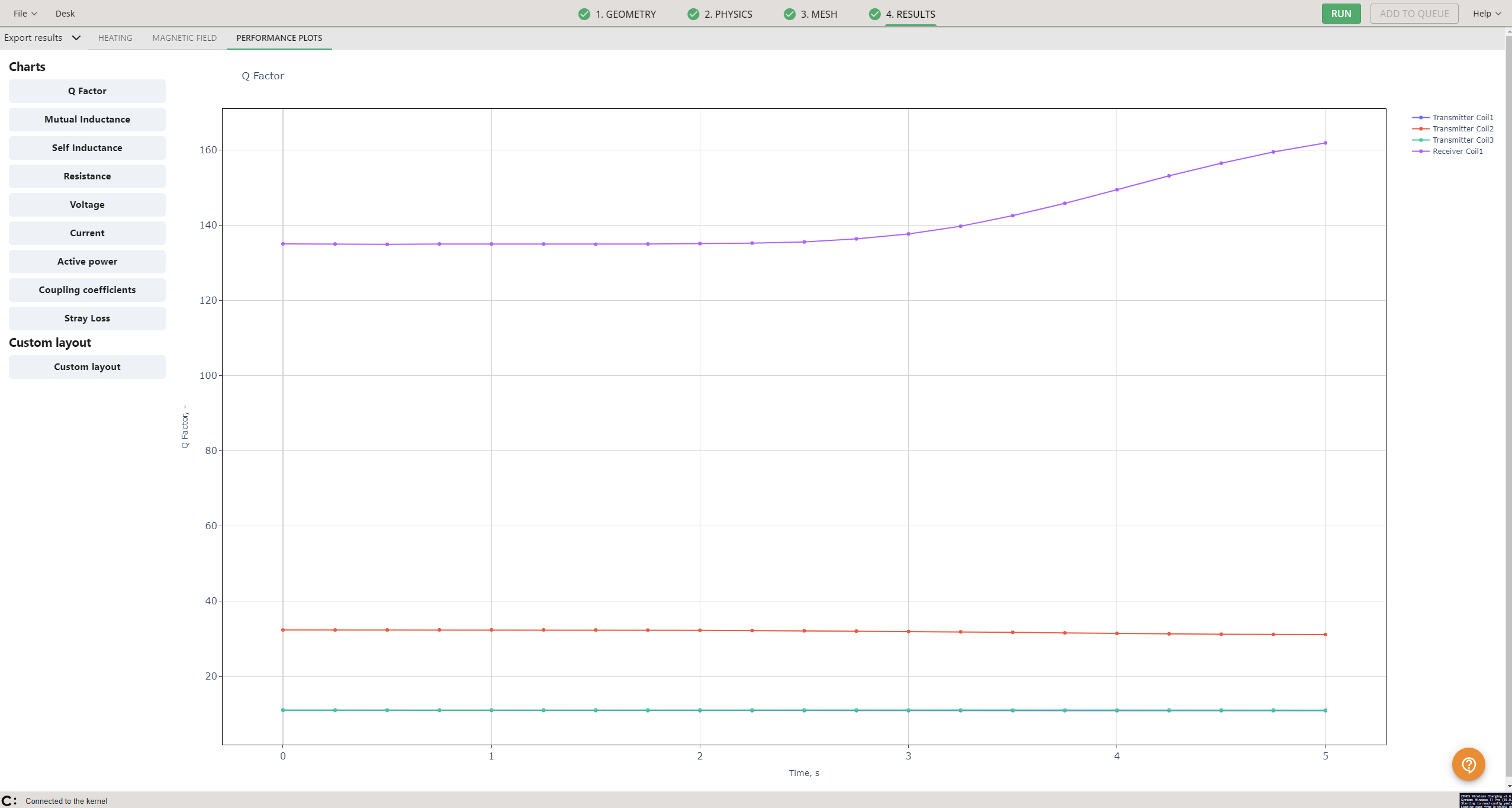Open the console thumbnail in bottom corner
1512x808 pixels.
click(1485, 800)
